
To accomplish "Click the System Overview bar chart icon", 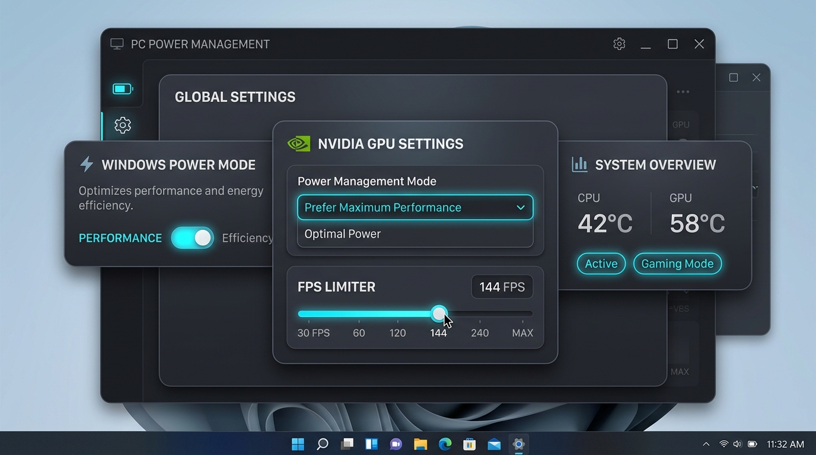I will (579, 164).
